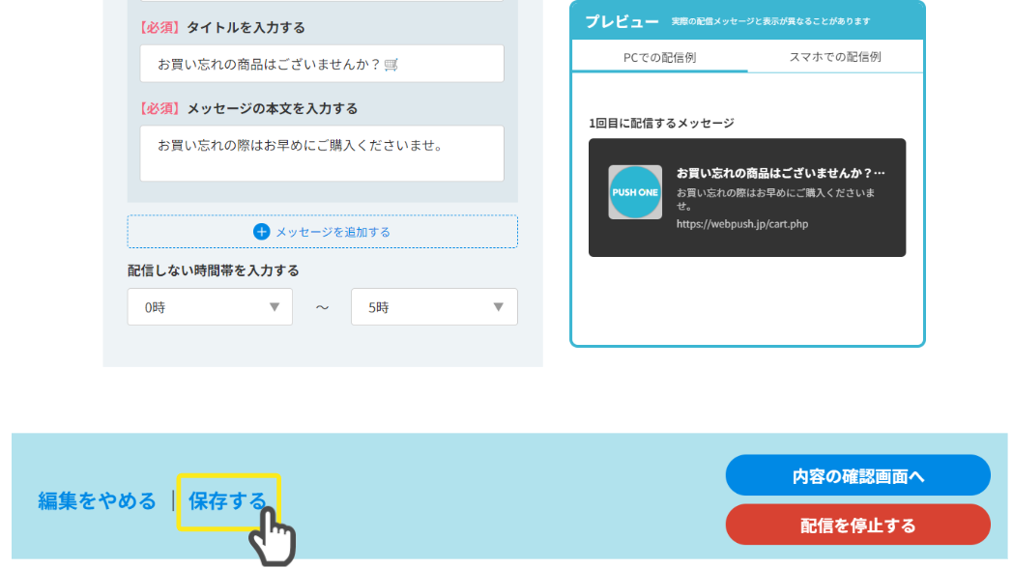
Task: Click the message body text area
Action: point(322,153)
